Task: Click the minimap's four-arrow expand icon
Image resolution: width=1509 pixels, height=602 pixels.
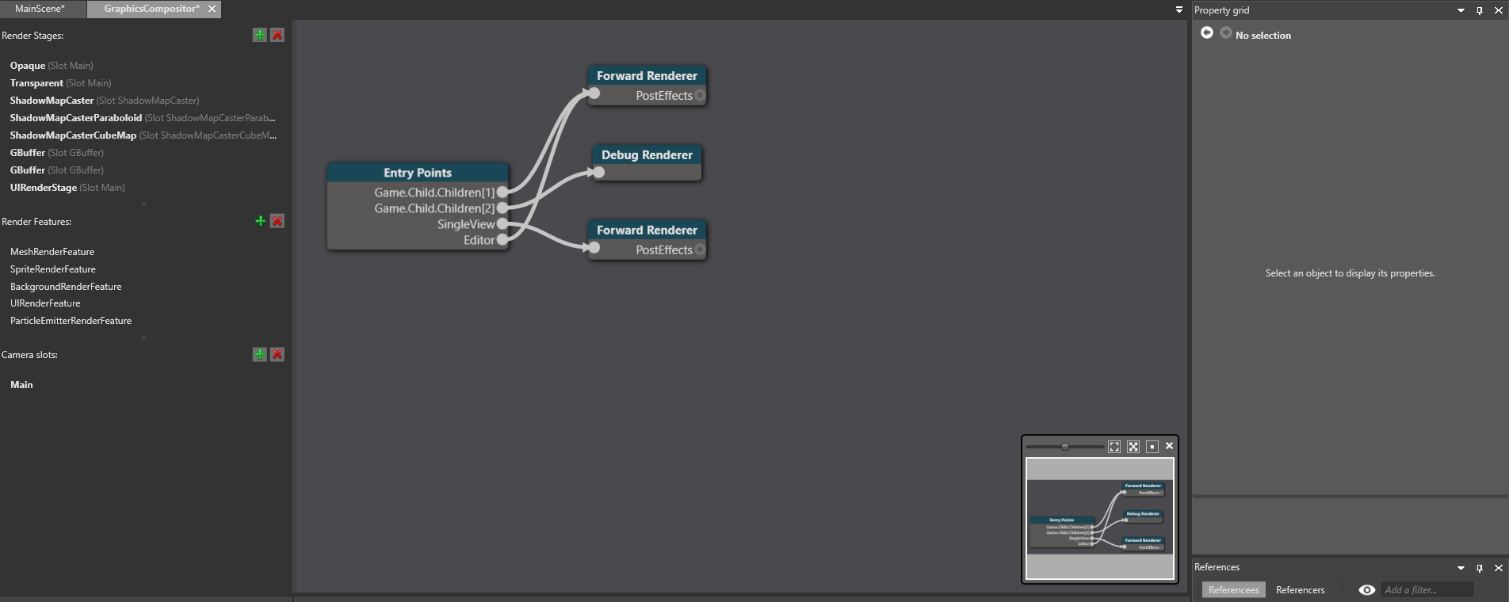Action: [1133, 447]
